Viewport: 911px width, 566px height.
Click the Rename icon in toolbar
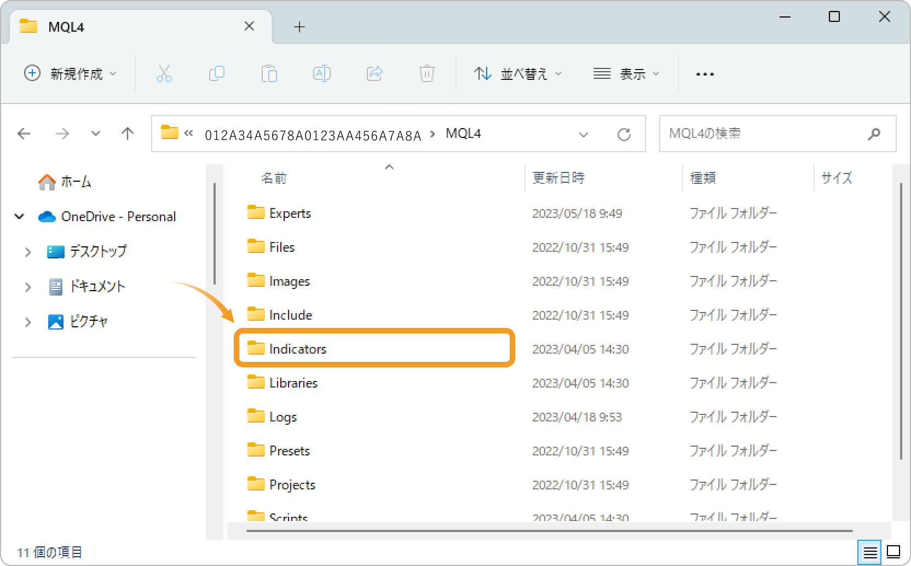coord(321,73)
